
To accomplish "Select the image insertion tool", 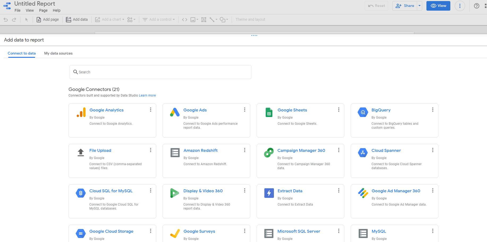I will 193,19.
